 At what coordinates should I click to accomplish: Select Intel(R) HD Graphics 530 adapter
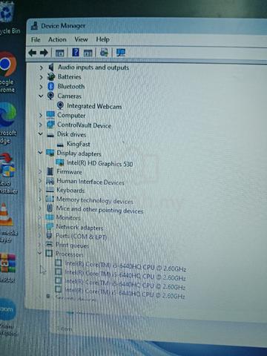click(99, 163)
